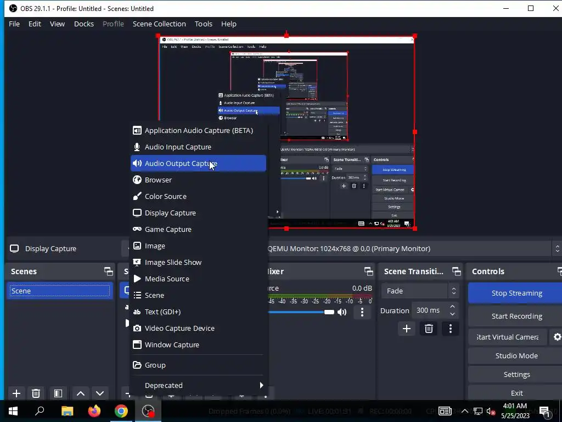Image resolution: width=562 pixels, height=422 pixels.
Task: Pick Image from the source menu
Action: pos(198,246)
